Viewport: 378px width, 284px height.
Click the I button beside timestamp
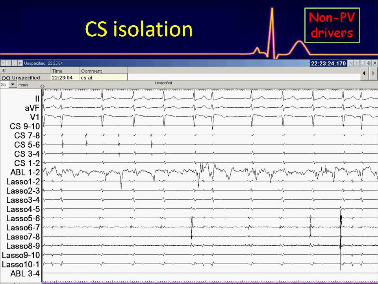tap(356, 63)
